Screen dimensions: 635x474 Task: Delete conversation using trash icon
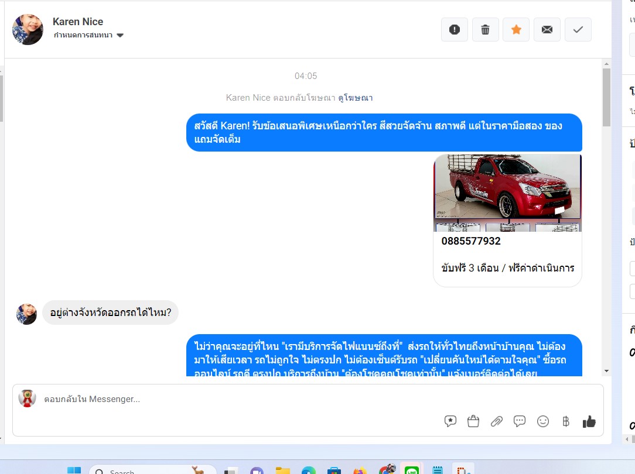485,29
